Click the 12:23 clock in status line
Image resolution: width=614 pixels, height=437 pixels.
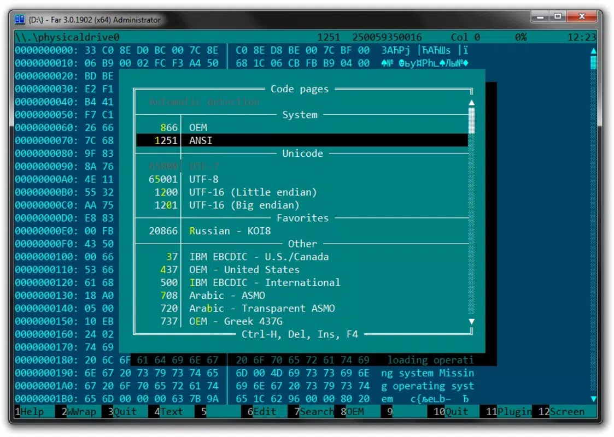pyautogui.click(x=582, y=37)
